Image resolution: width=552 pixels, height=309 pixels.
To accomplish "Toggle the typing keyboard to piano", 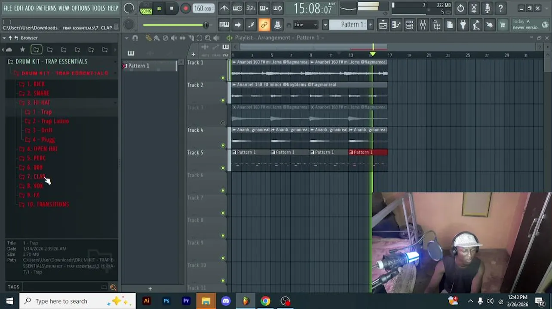I will pyautogui.click(x=224, y=25).
